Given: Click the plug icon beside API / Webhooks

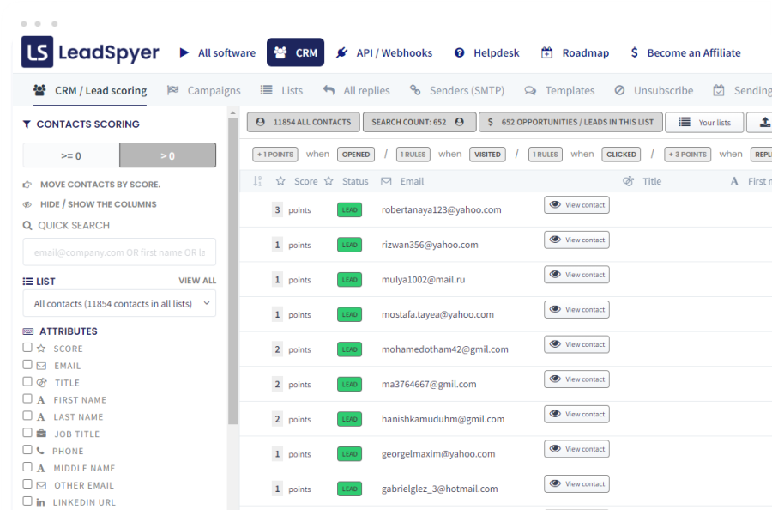Looking at the screenshot, I should click(x=341, y=52).
